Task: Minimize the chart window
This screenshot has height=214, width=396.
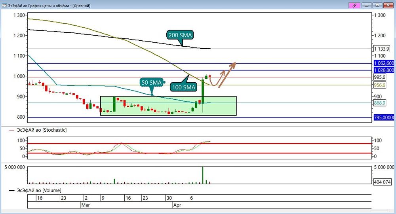Action: tap(366, 5)
